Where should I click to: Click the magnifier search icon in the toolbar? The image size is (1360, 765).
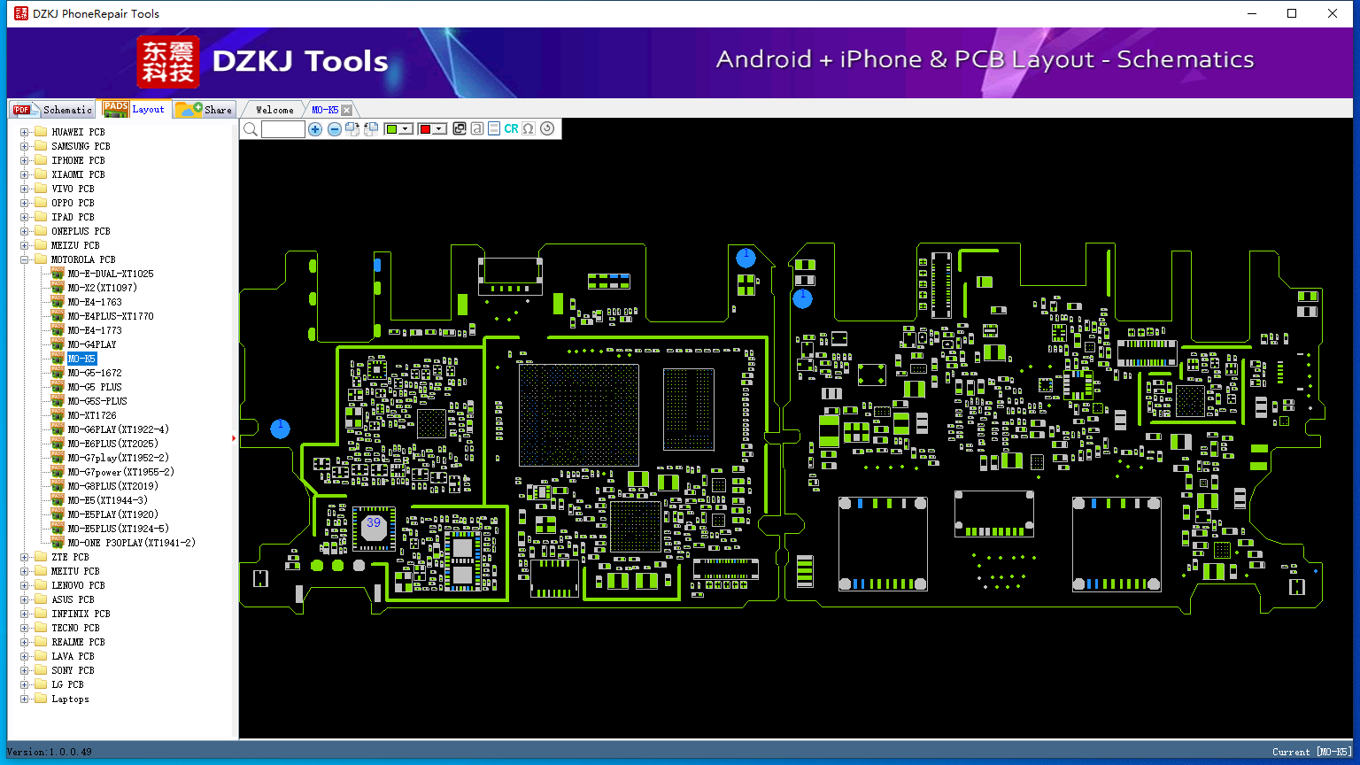[x=251, y=129]
